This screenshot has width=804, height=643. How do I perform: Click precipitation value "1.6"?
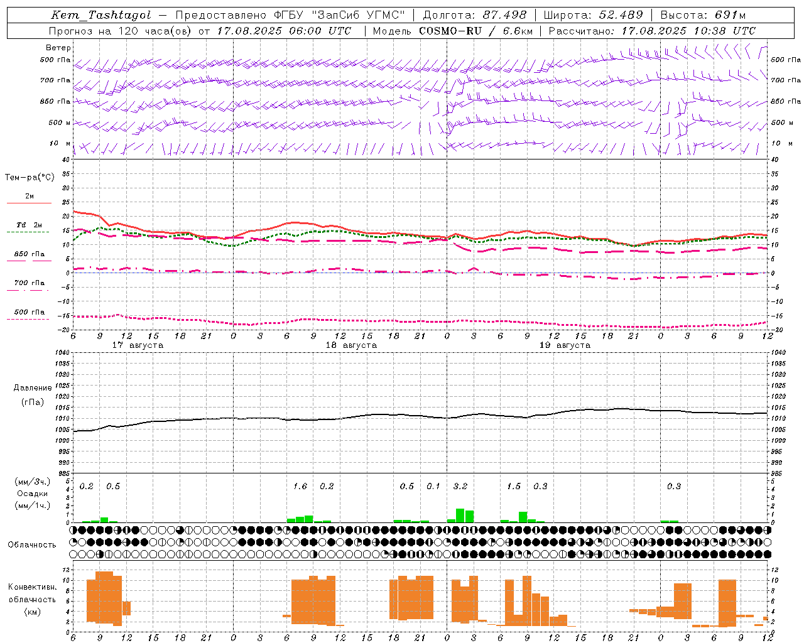click(300, 486)
